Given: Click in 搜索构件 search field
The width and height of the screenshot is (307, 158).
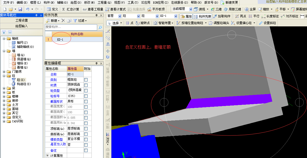Looking at the screenshot, I should 71,27.
